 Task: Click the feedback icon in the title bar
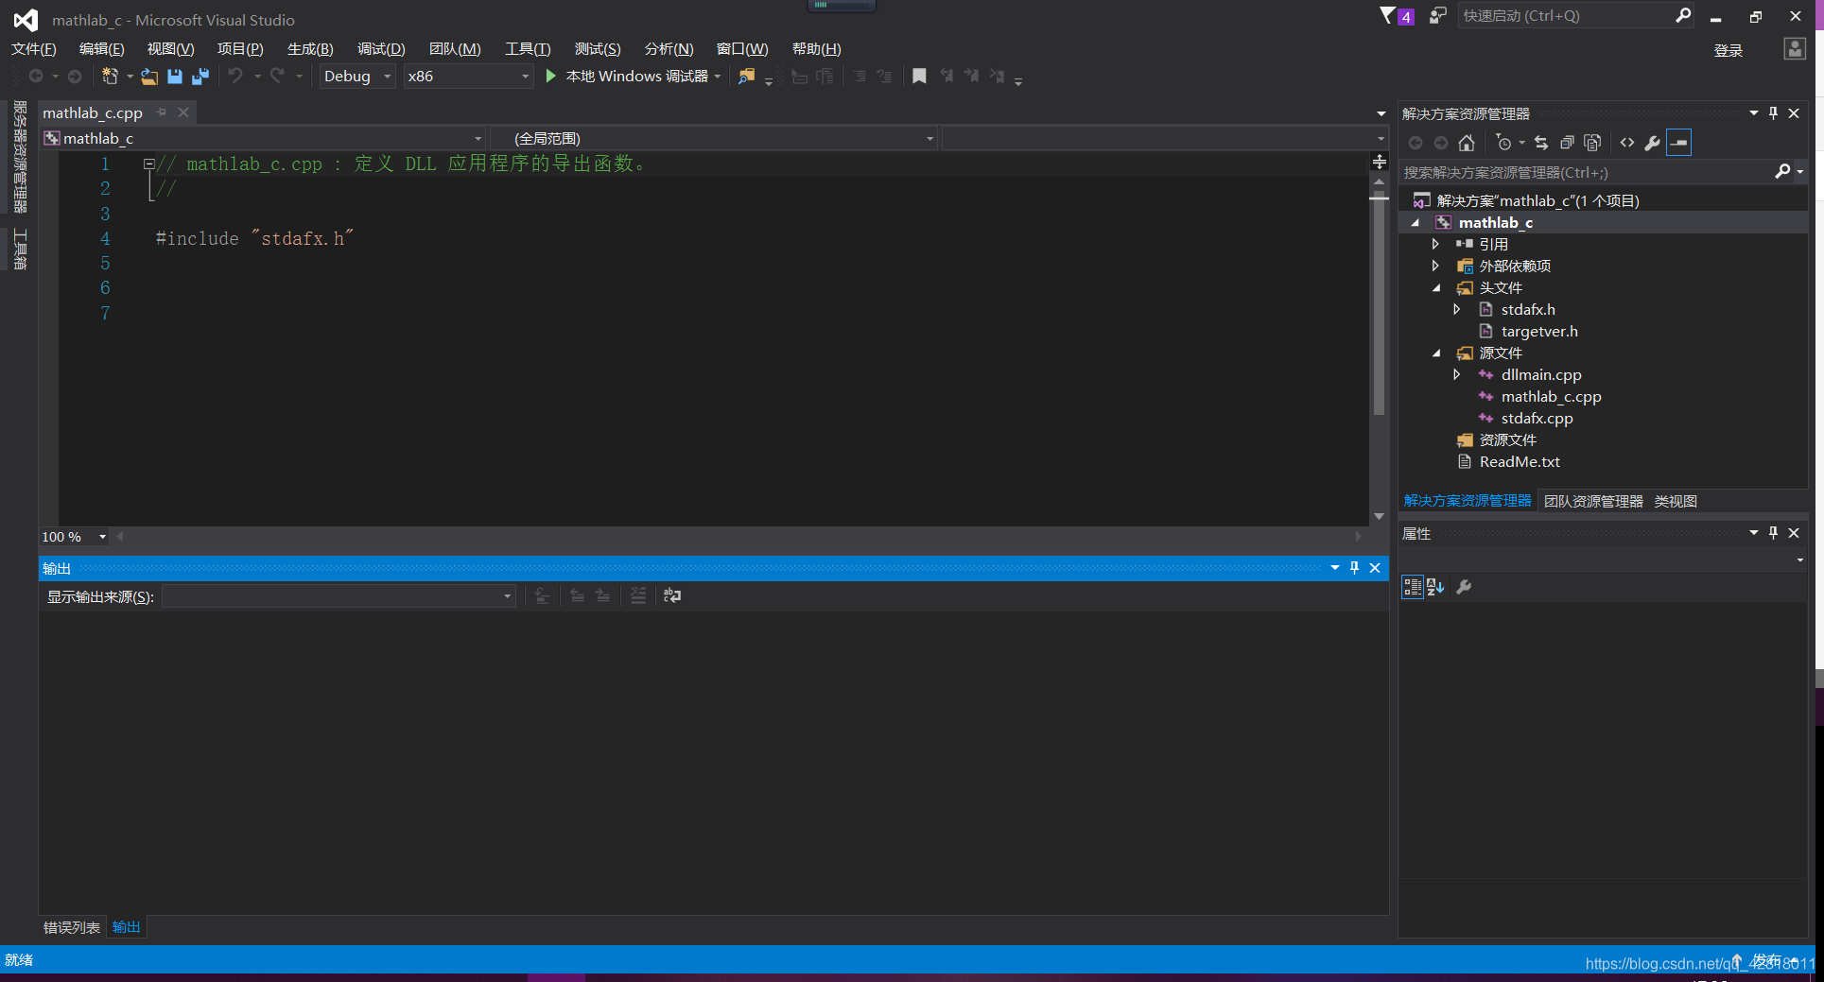(1437, 16)
